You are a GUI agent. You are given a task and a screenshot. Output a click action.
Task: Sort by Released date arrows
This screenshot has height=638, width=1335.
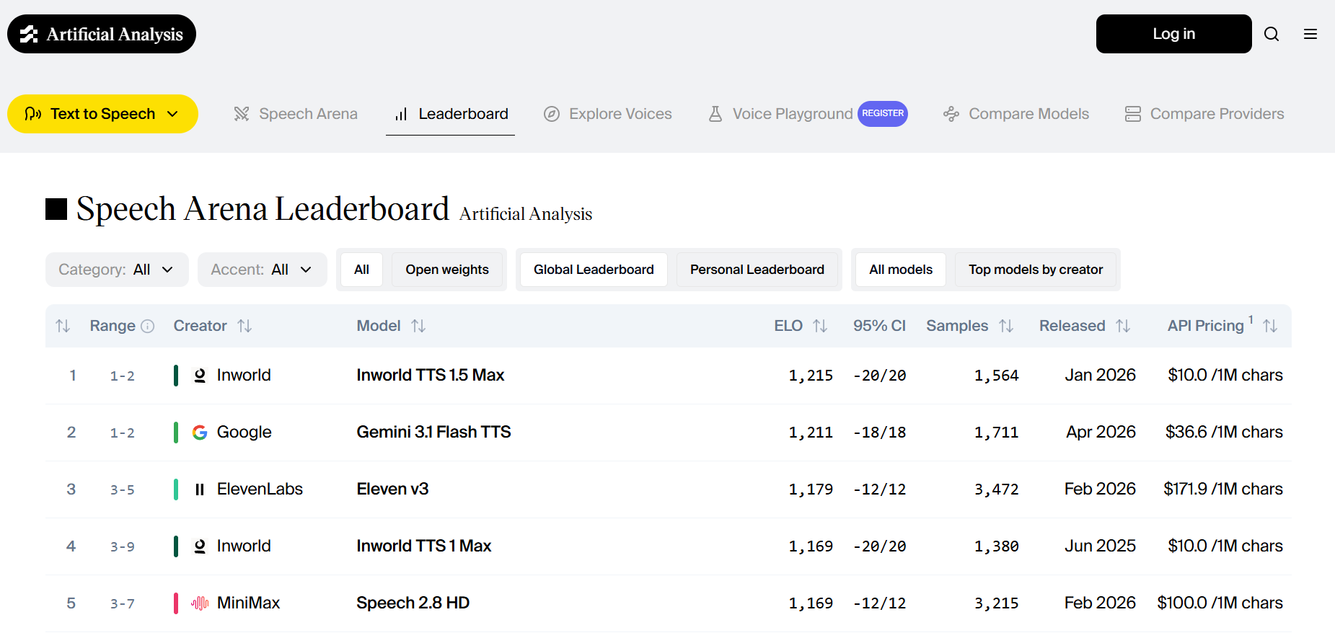coord(1123,326)
